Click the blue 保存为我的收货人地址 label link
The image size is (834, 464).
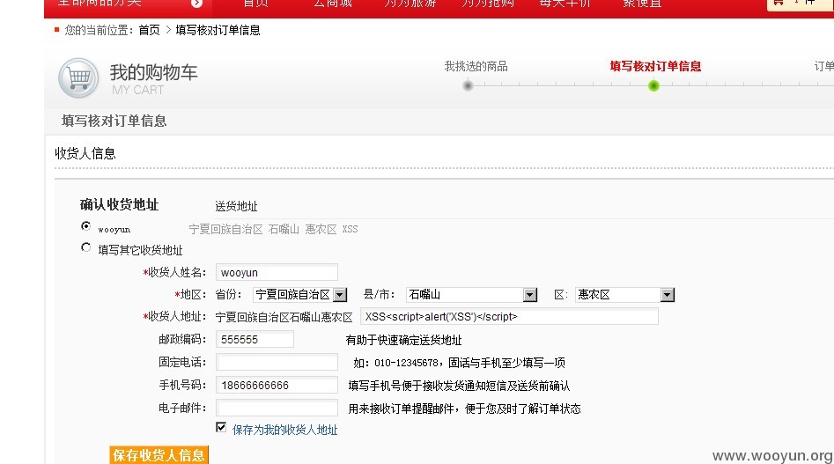pyautogui.click(x=285, y=430)
